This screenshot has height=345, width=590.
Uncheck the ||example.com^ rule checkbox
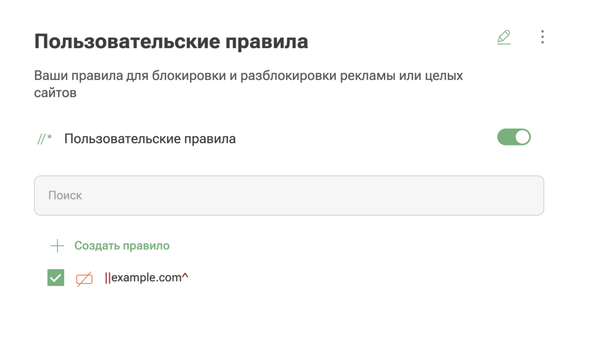click(56, 277)
